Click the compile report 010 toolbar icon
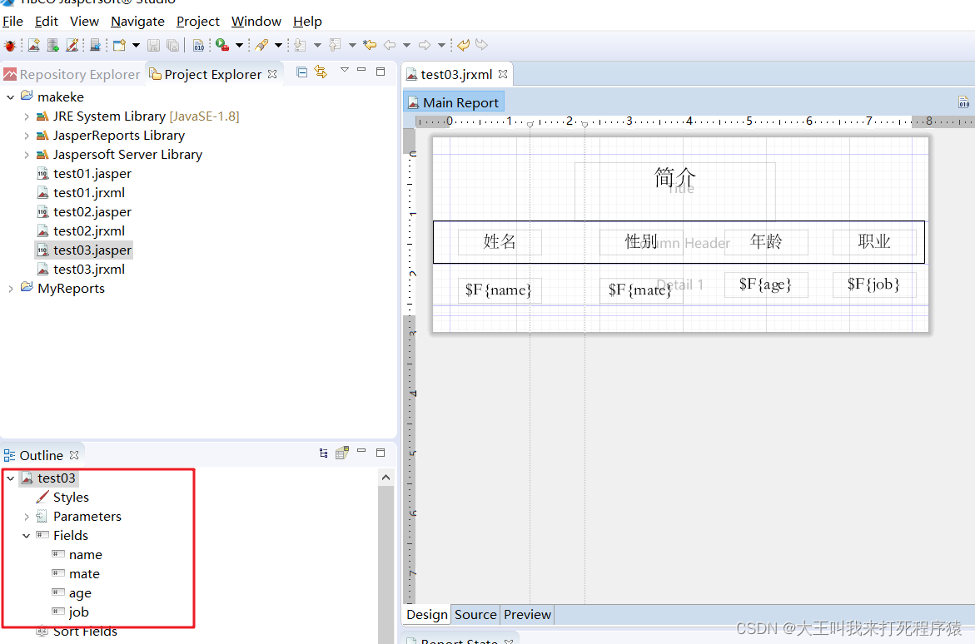The image size is (975, 644). [x=198, y=45]
